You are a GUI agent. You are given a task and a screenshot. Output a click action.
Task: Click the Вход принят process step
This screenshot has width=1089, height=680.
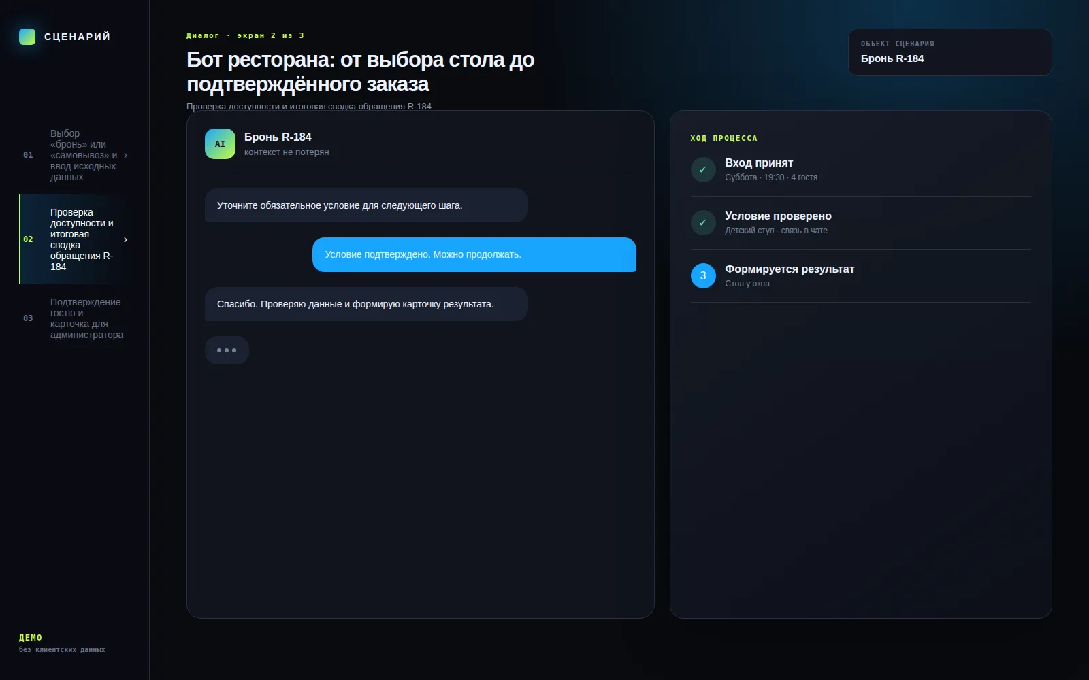[860, 170]
